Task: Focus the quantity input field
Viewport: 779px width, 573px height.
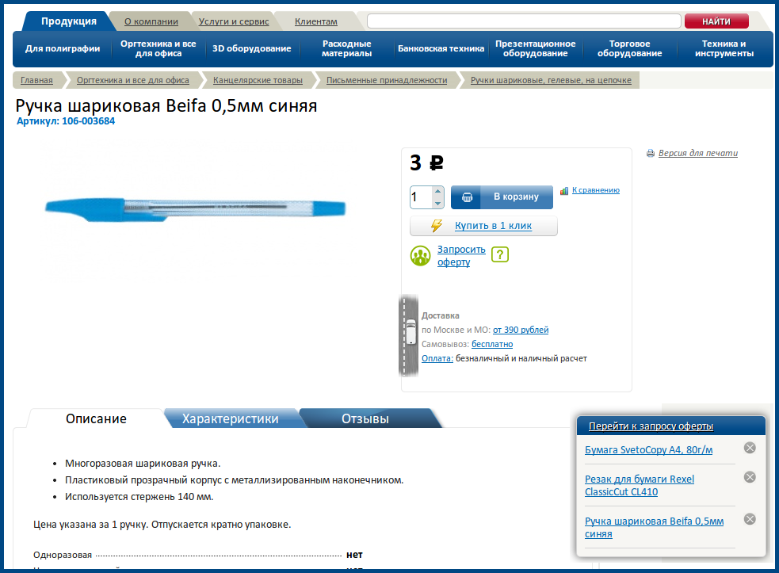Action: click(x=422, y=197)
